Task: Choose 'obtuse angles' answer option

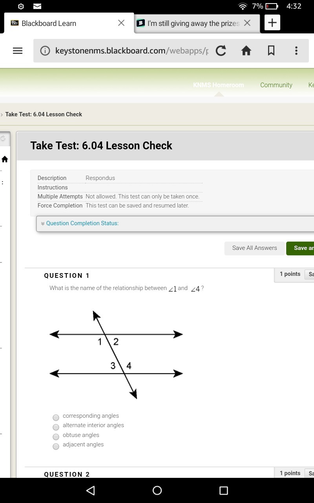Action: (x=56, y=437)
